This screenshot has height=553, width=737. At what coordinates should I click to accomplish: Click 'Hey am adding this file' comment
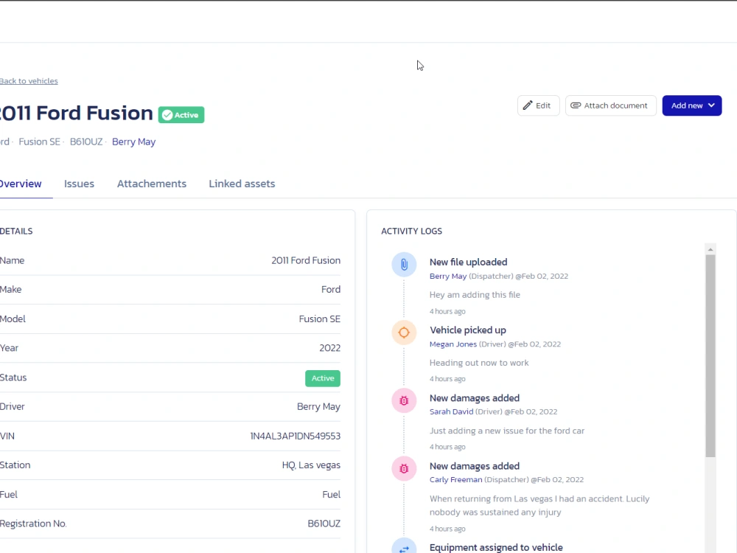coord(475,295)
